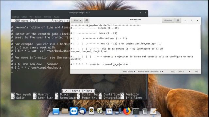209x117 pixels.
Task: Click '^\ Reemplazar' nano shortcut
Action: pyautogui.click(x=66, y=98)
